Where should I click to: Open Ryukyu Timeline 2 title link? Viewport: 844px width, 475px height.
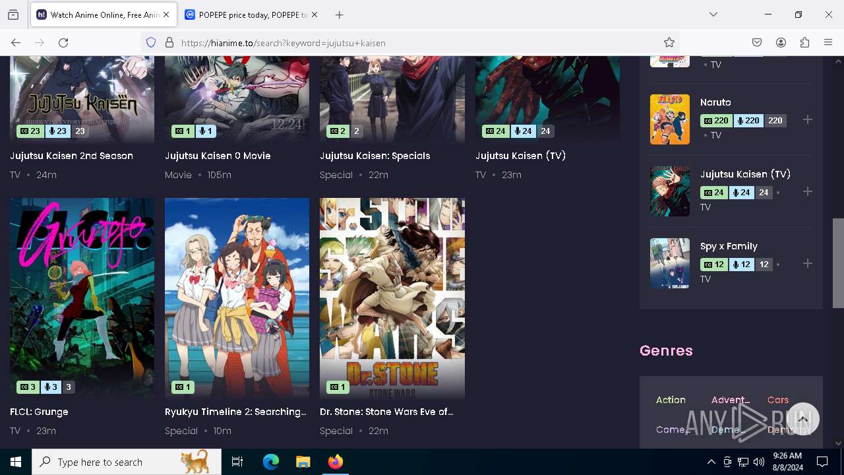(x=235, y=412)
